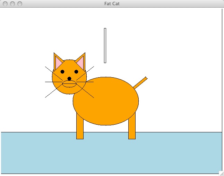Click the cat's black nose
Viewport: 224px width, 176px height.
[x=69, y=79]
